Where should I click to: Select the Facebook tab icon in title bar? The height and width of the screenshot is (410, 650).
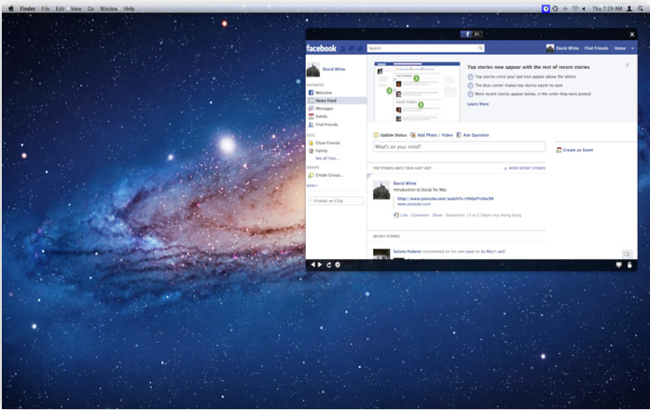466,34
